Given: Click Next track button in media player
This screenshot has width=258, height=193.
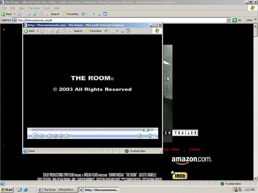Looking at the screenshot, I should [67, 136].
